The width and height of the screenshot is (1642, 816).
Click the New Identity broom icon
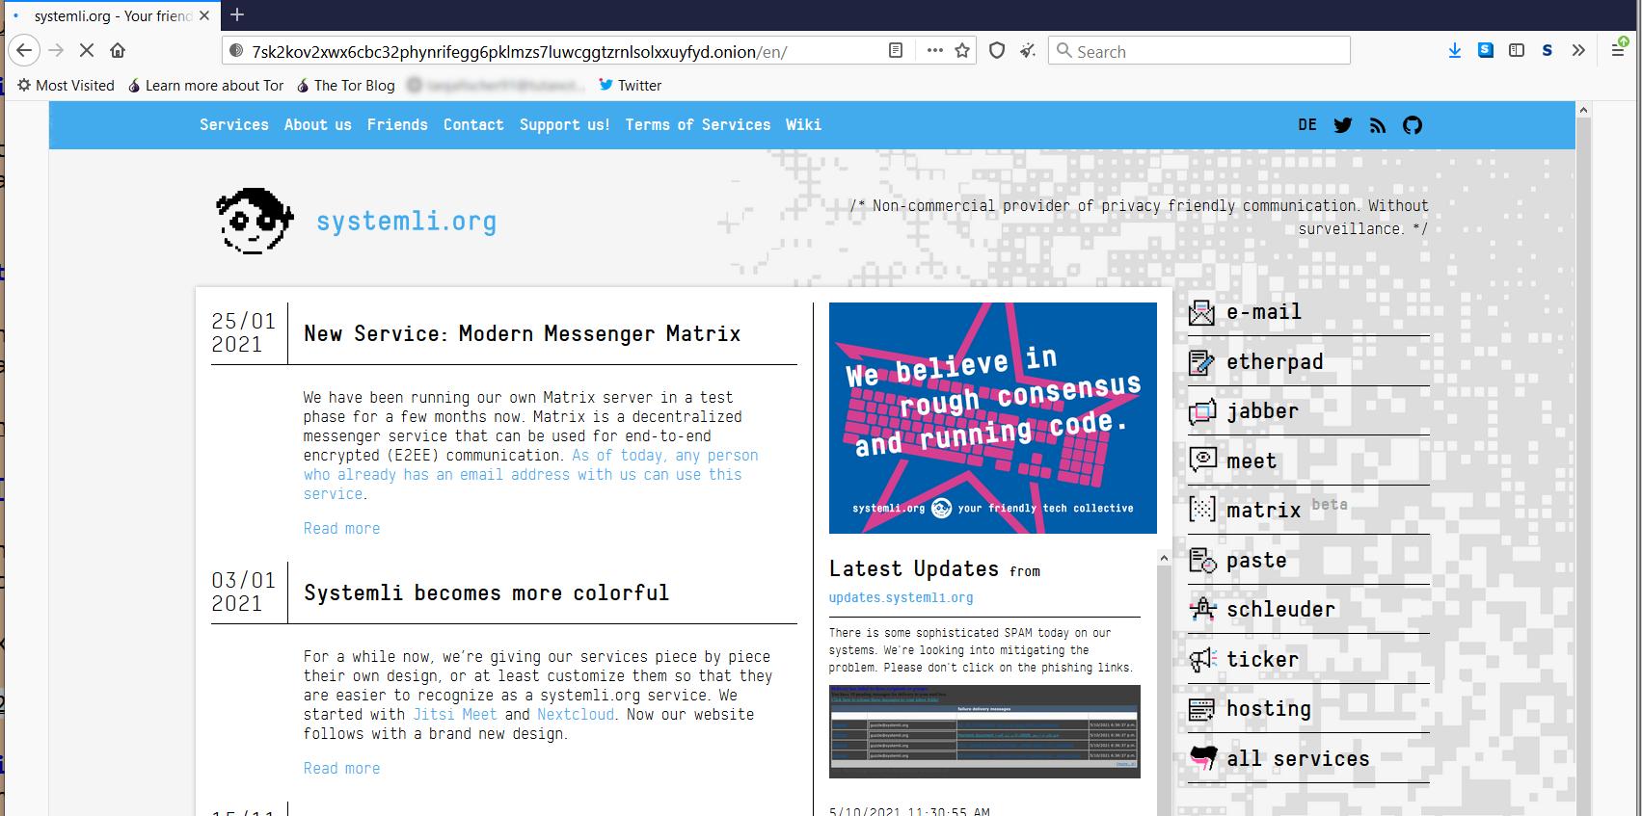tap(1029, 50)
